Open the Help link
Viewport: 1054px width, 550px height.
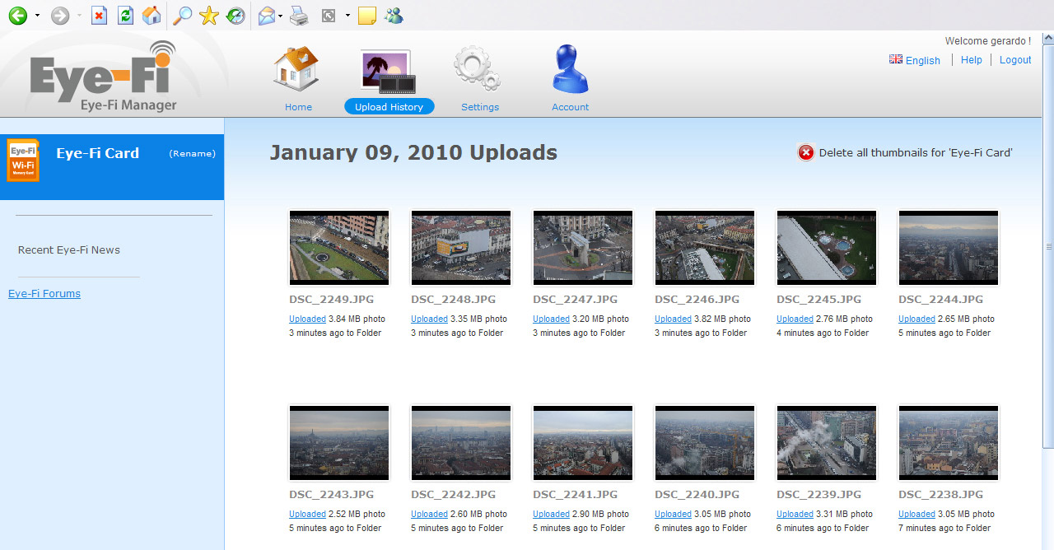[x=972, y=60]
